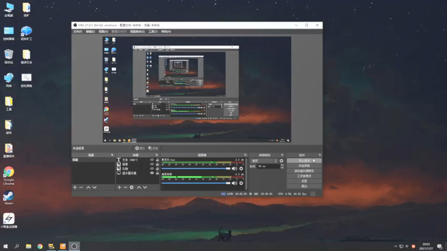Toggle 工作室模式 (Studio Mode) button
The width and height of the screenshot is (447, 251).
point(304,176)
